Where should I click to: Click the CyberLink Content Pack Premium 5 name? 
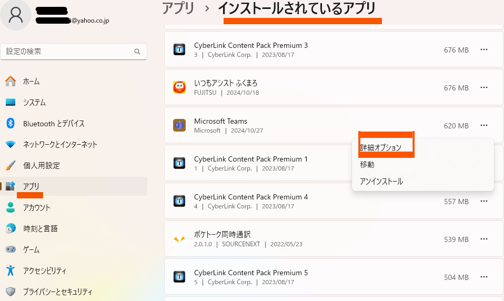(x=251, y=273)
